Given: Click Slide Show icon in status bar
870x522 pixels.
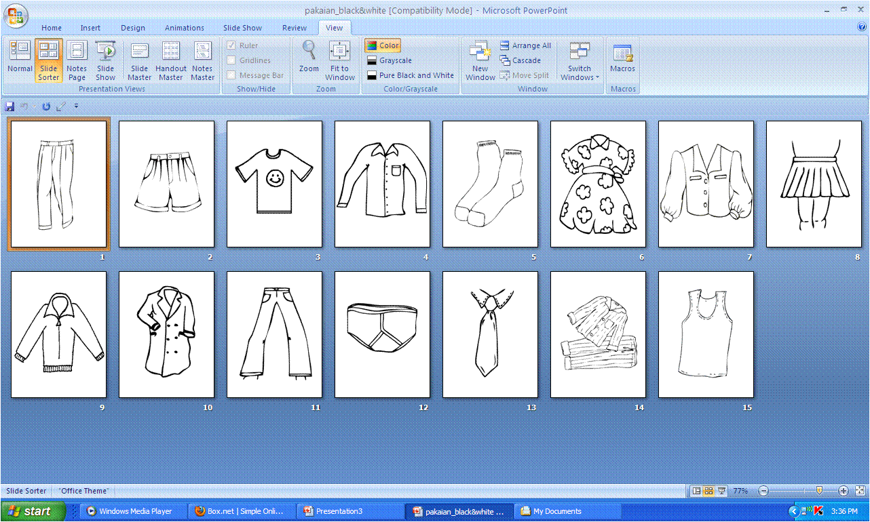Looking at the screenshot, I should click(x=721, y=491).
